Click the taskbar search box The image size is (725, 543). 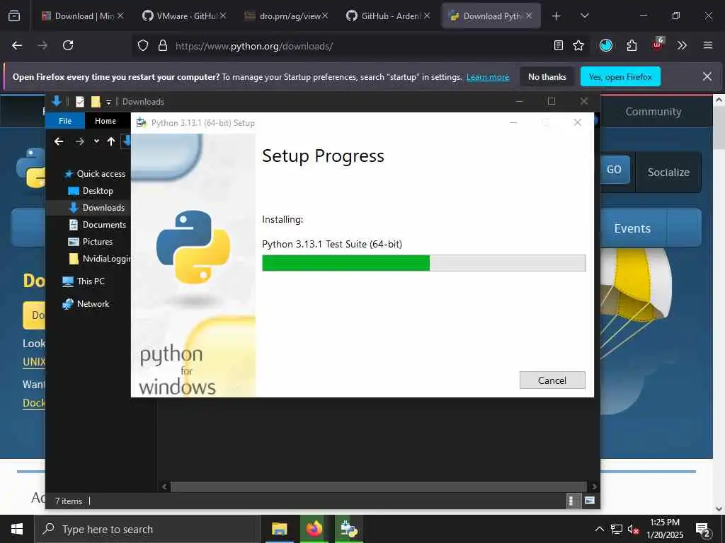point(147,529)
